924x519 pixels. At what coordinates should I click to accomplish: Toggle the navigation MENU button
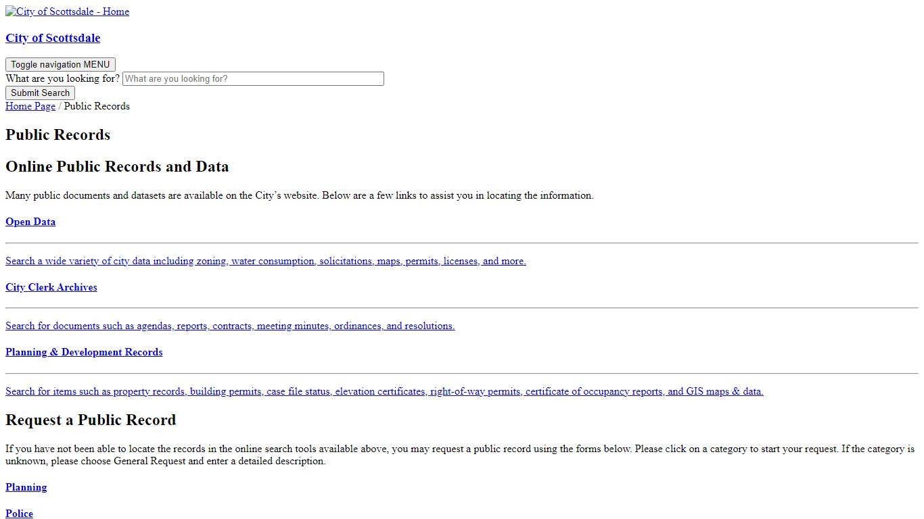pos(60,65)
